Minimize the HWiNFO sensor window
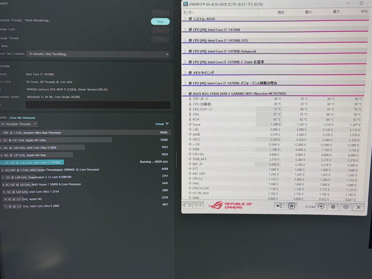The height and width of the screenshot is (279, 372). point(348,3)
